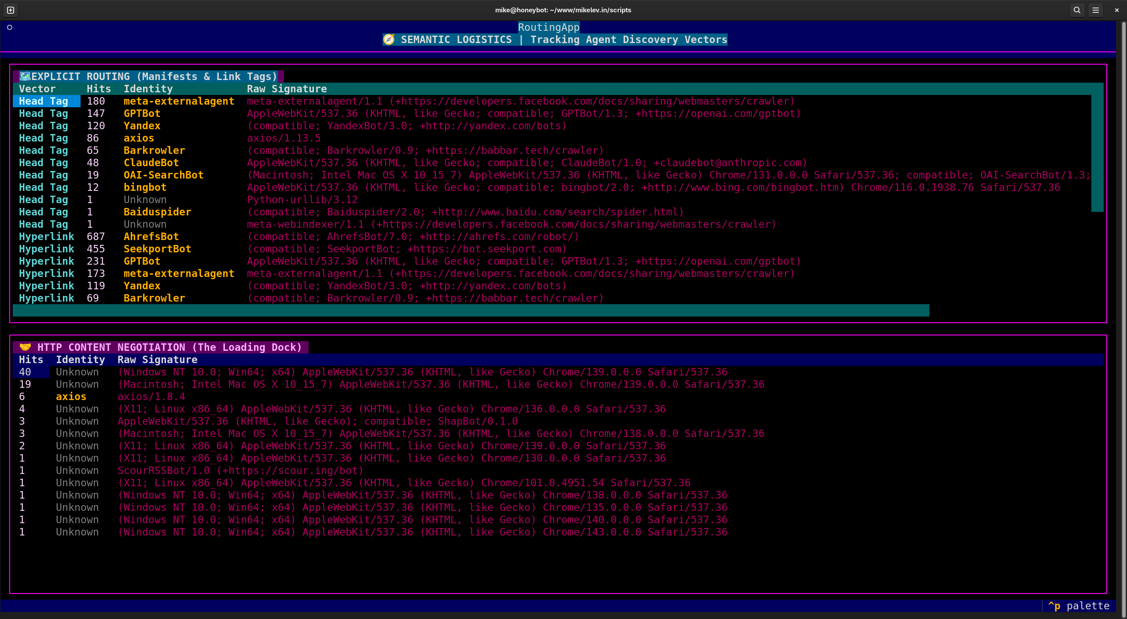Select the AhrefsBot Hyperlink row with 687 hits
1127x619 pixels.
coord(552,237)
